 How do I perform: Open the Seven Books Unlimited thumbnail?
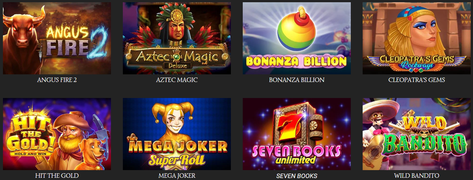(297, 134)
